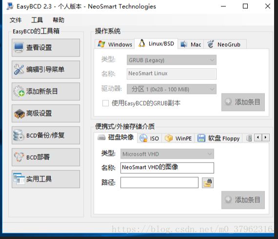Switch to the Mac tab
Viewport: 278px width, 239px height.
(x=191, y=44)
